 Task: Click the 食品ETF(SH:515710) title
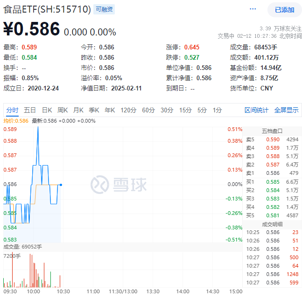(47, 9)
